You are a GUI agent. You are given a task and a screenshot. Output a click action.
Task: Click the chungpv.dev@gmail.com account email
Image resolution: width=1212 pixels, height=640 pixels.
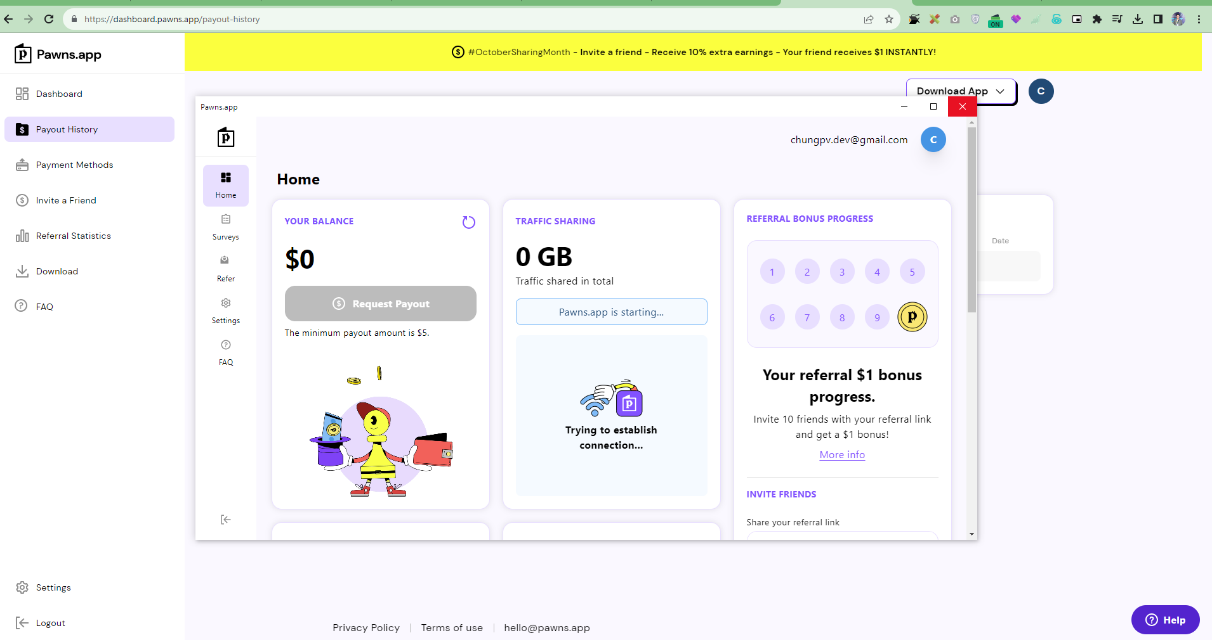click(x=849, y=139)
